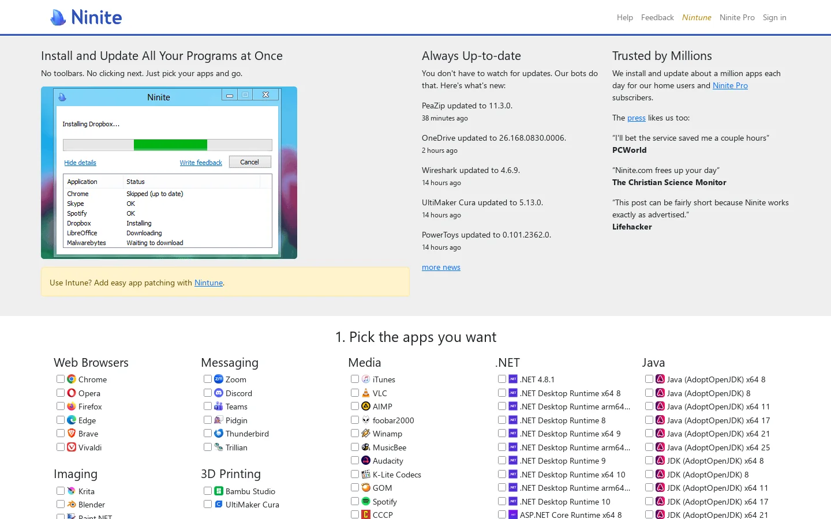The width and height of the screenshot is (831, 519).
Task: Open the Help page
Action: [x=625, y=17]
